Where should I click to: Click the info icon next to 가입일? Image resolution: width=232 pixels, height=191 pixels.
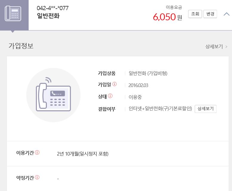click(115, 84)
